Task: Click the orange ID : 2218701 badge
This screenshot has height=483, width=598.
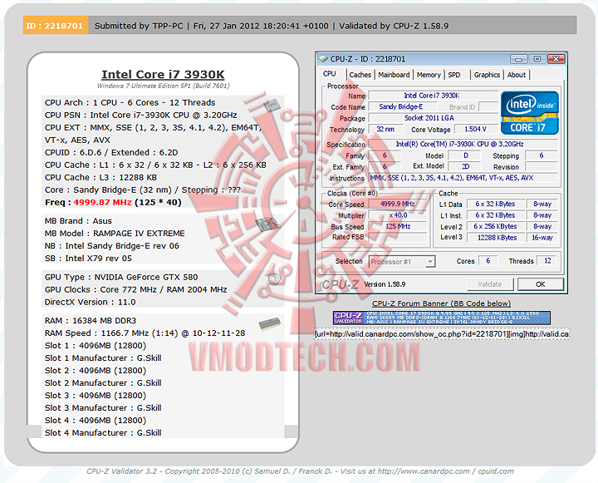Action: pyautogui.click(x=56, y=26)
